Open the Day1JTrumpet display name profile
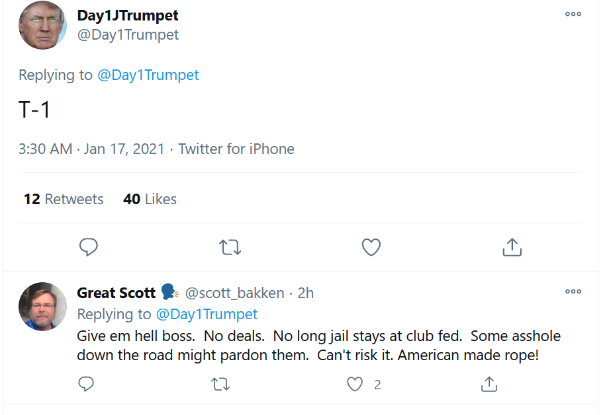This screenshot has height=415, width=609. 128,15
